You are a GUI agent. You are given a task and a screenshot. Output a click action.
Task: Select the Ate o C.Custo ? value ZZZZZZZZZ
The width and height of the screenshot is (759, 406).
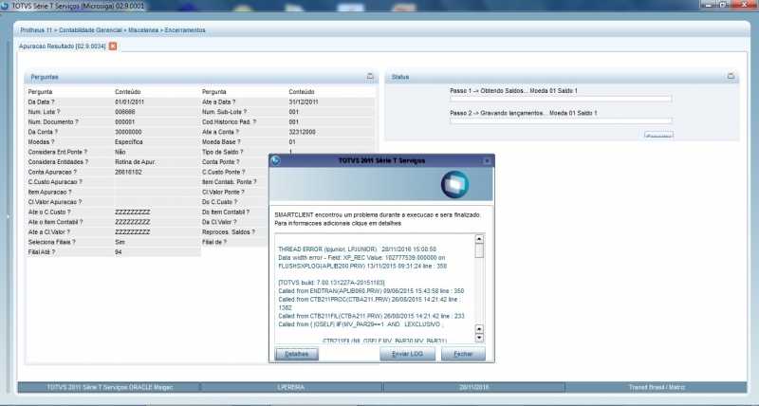pyautogui.click(x=133, y=212)
